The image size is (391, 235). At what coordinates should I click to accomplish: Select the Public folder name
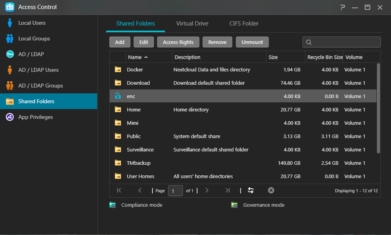click(x=134, y=137)
